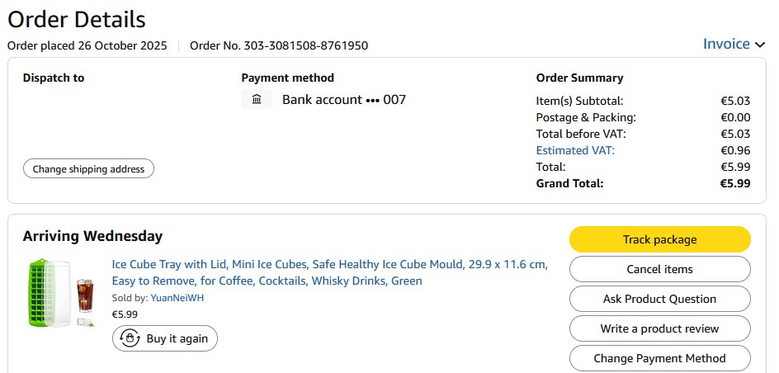Click the Order Details page heading
Viewport: 779px width, 373px height.
77,20
